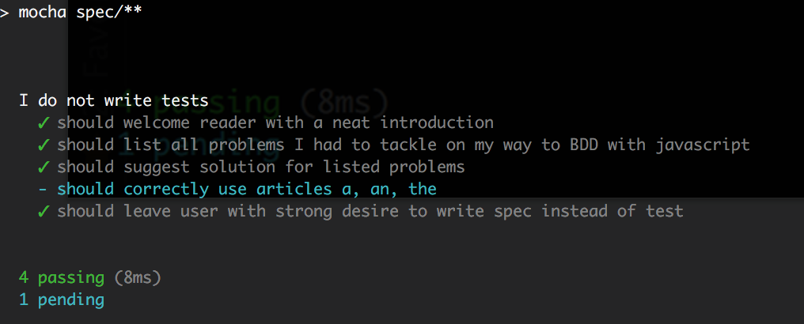Click the line mentioning BDD with javascript
The width and height of the screenshot is (804, 324).
click(x=404, y=145)
